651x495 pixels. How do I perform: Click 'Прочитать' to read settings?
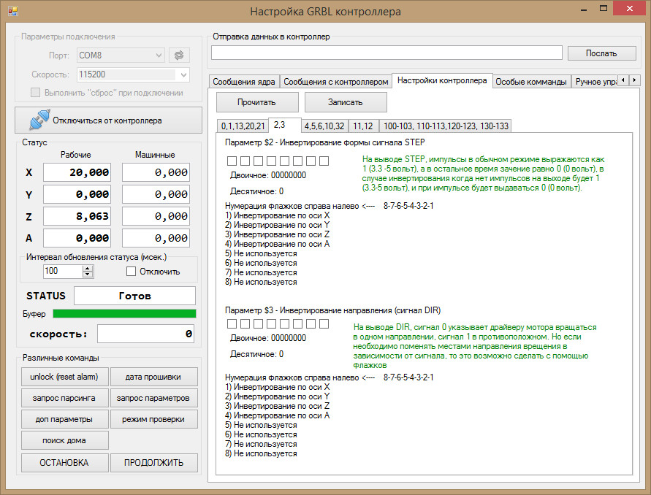257,102
